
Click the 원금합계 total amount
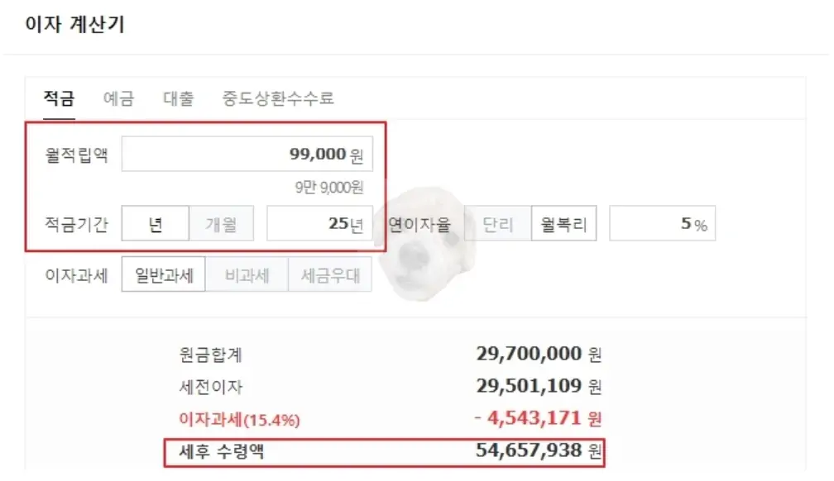click(x=528, y=354)
